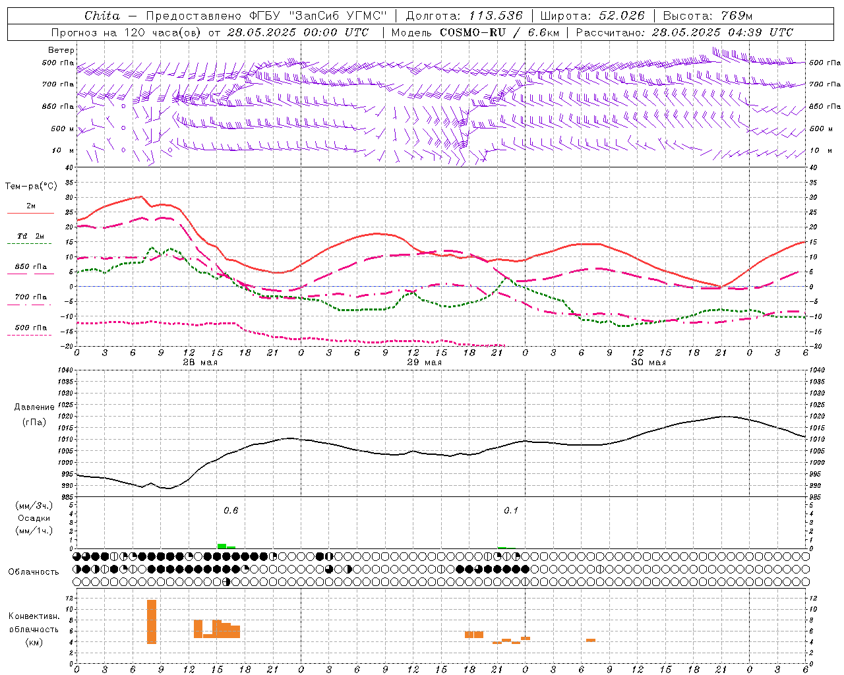The image size is (844, 675).
Task: Click the Долгота value 113.536
Action: (495, 16)
